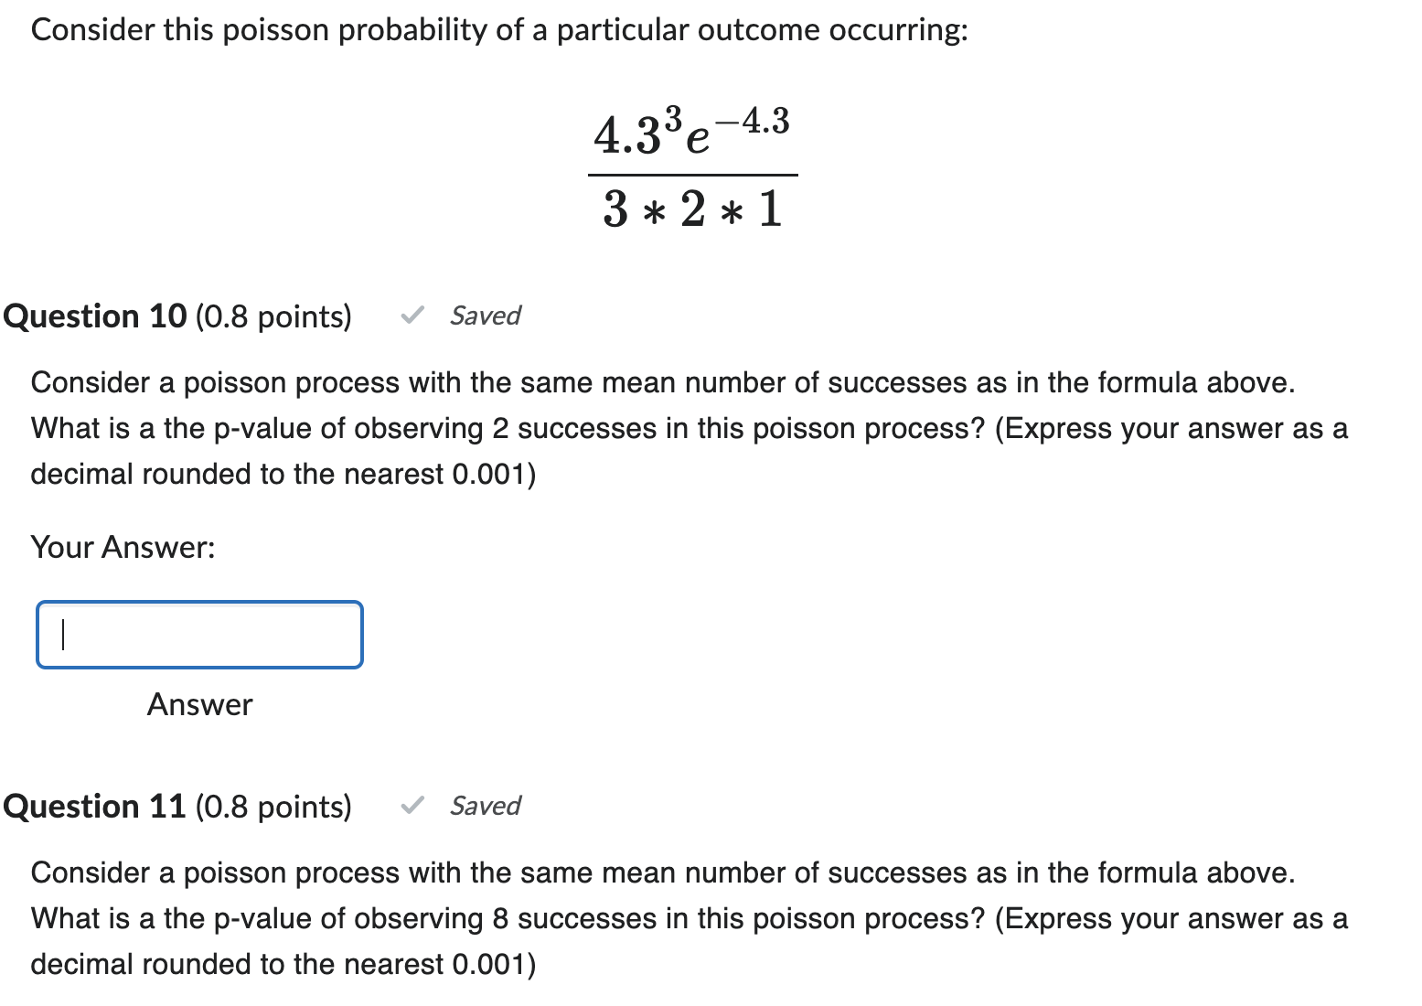Screen dimensions: 1422x1006
Task: Click the Your Answer label for Question 10
Action: click(123, 547)
